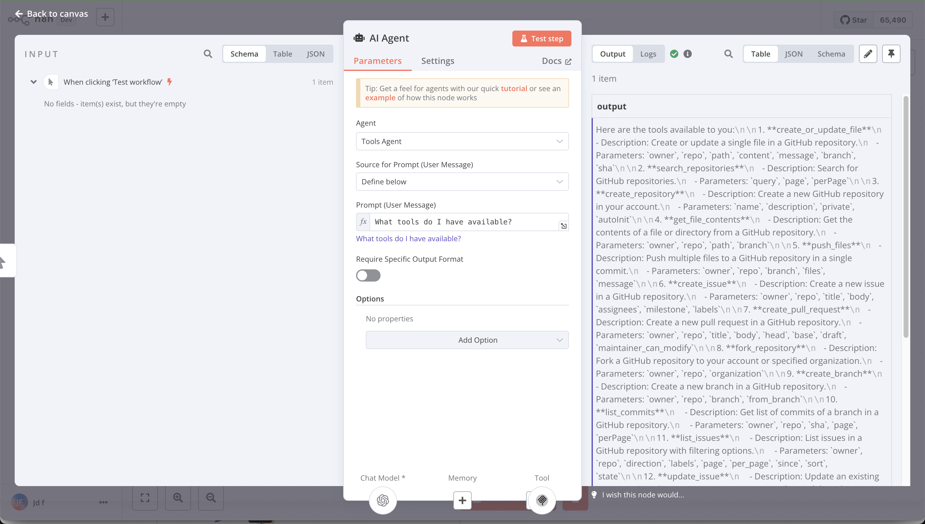Switch output view to JSON

click(793, 54)
